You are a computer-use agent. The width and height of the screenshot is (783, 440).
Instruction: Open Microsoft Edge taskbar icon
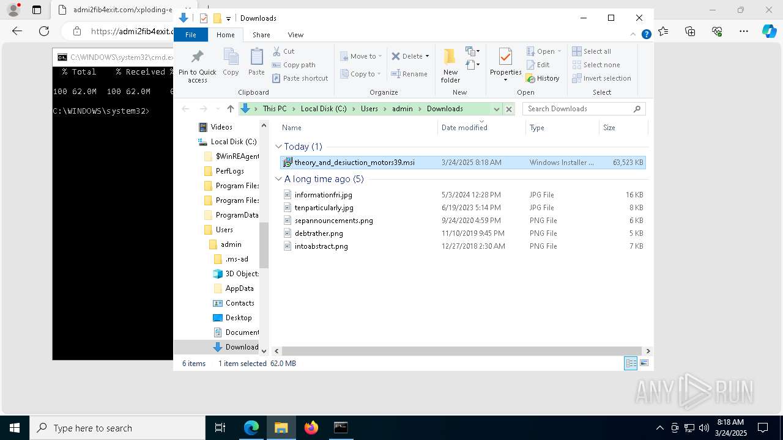pos(251,428)
